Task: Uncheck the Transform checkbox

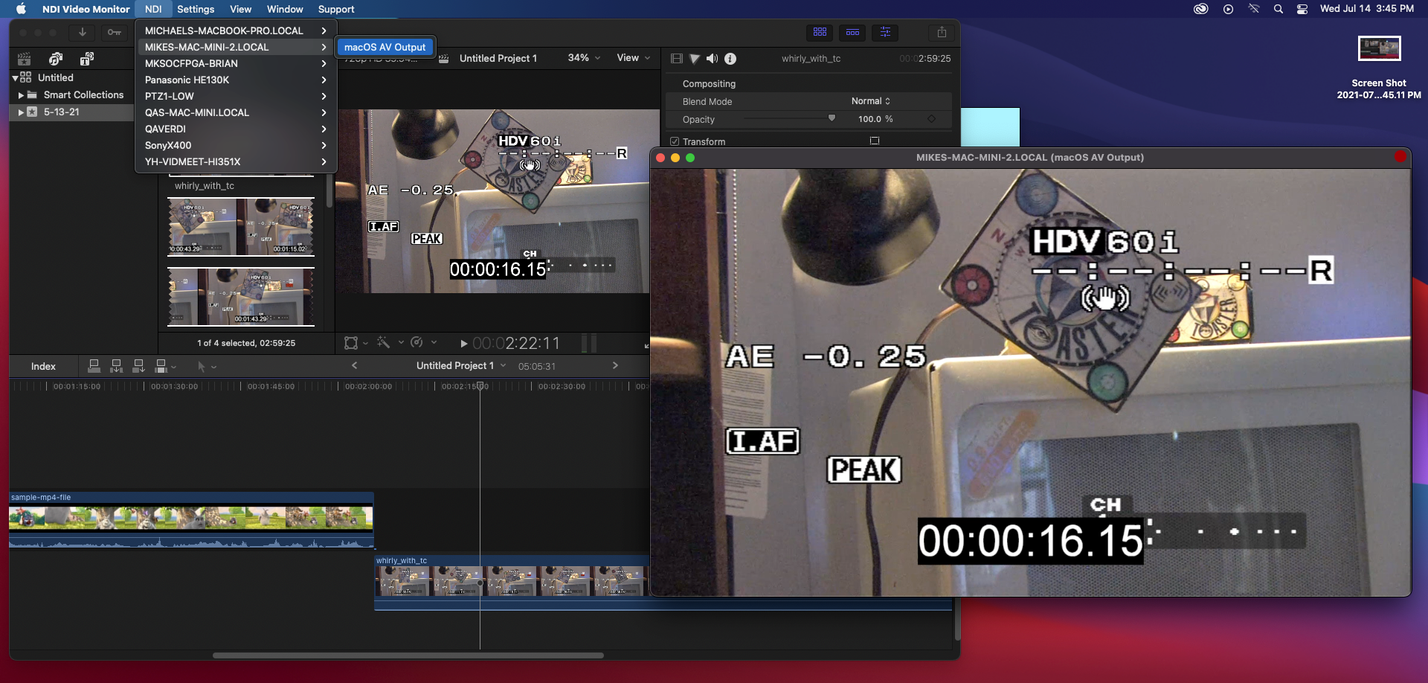Action: pyautogui.click(x=675, y=141)
